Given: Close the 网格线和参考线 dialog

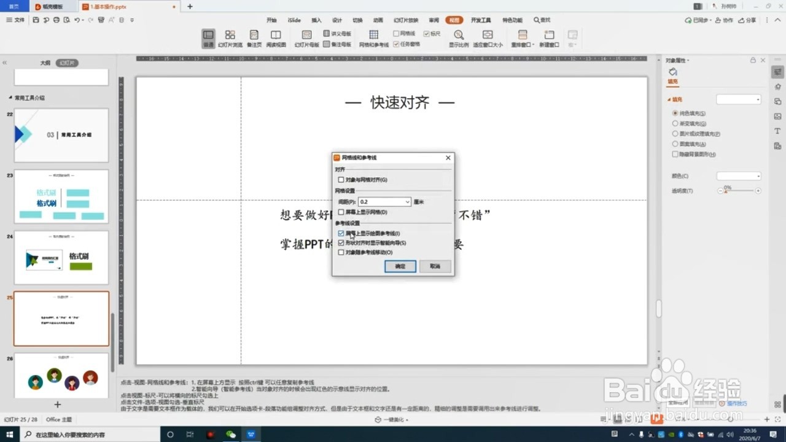Looking at the screenshot, I should tap(448, 158).
